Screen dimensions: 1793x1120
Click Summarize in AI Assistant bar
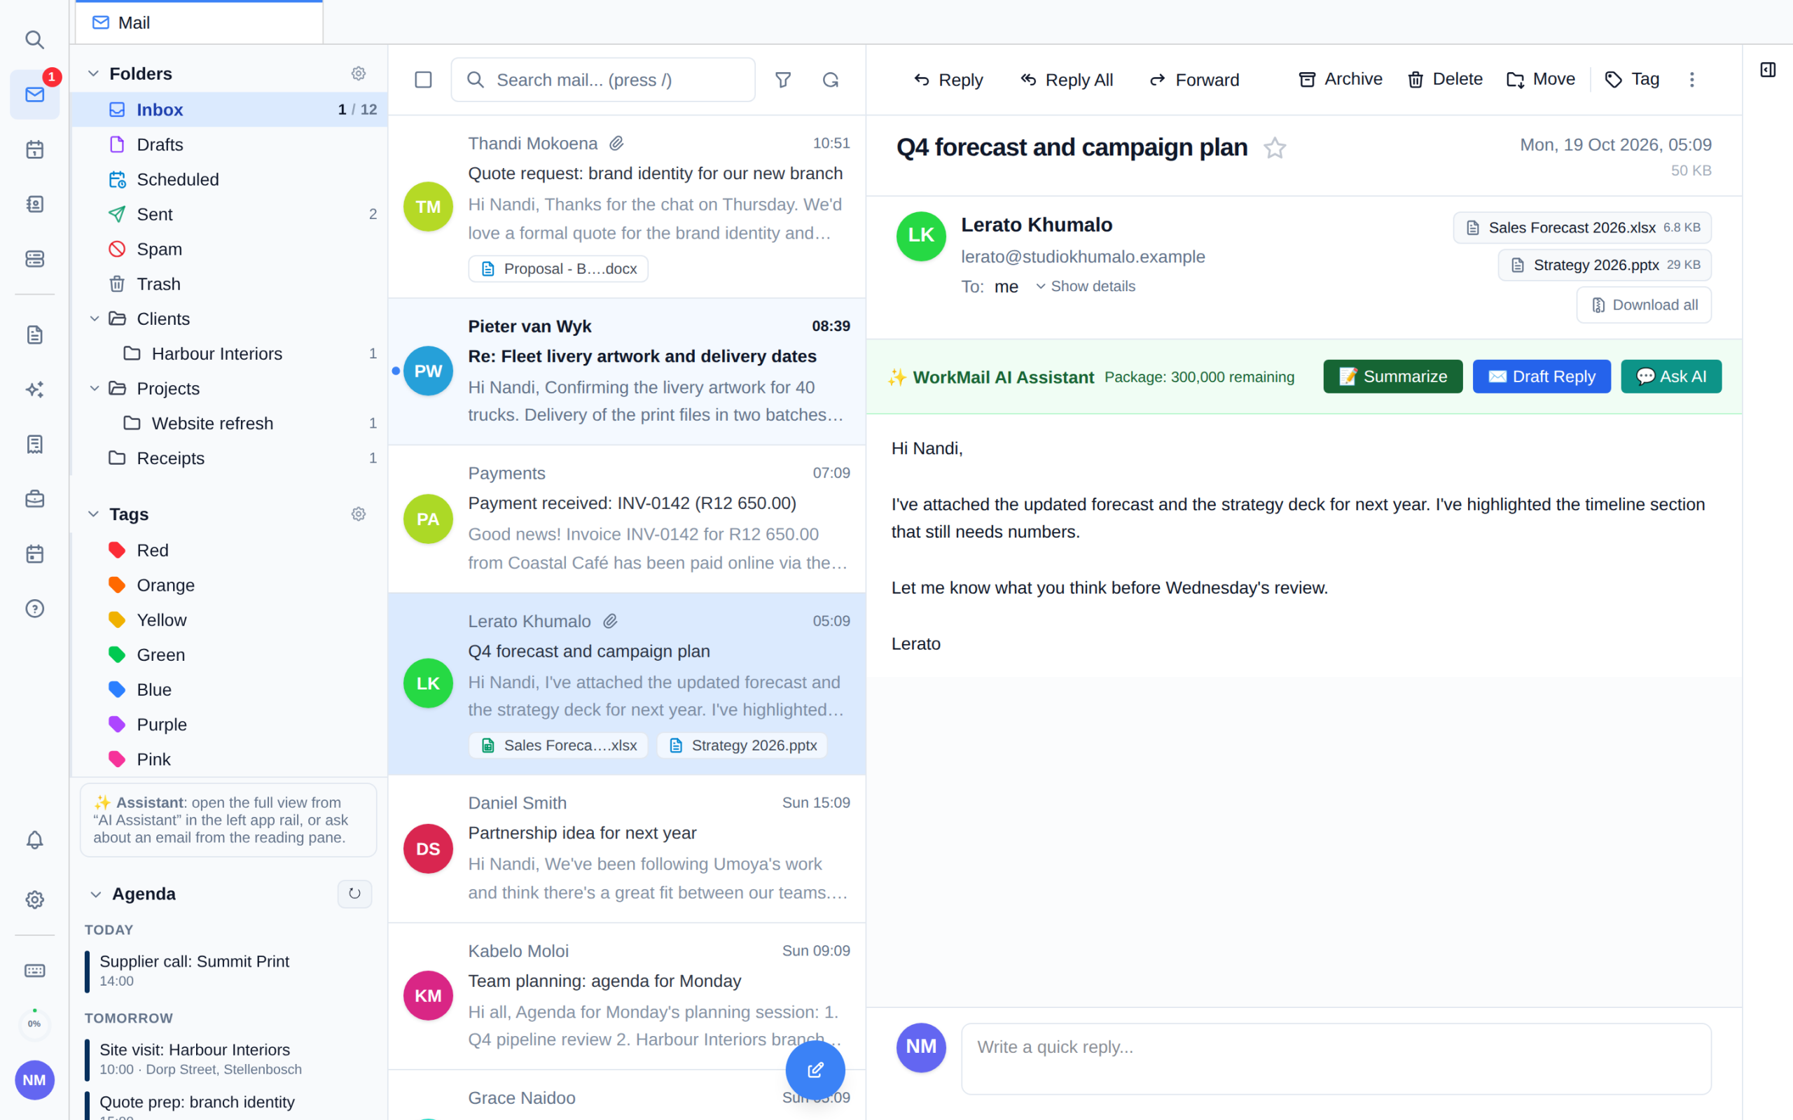click(1393, 377)
